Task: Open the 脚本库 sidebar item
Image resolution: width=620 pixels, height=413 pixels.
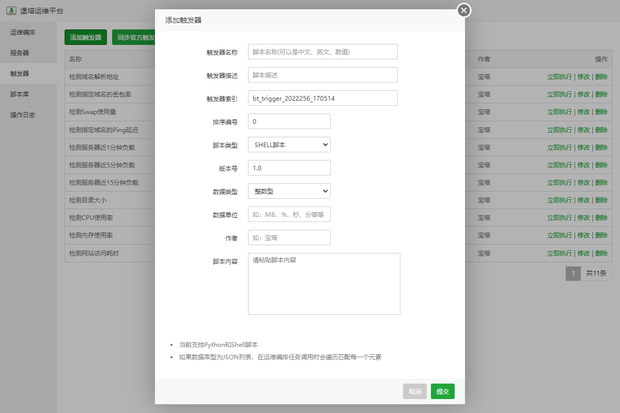Action: tap(20, 94)
